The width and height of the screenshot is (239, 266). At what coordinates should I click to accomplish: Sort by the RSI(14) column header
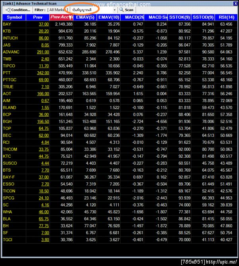[x=226, y=17]
